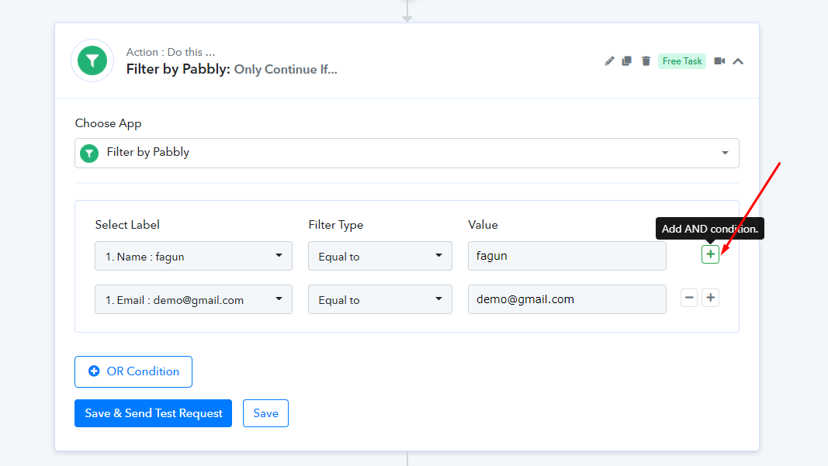Click the pencil edit icon in header
Image resolution: width=828 pixels, height=466 pixels.
609,61
